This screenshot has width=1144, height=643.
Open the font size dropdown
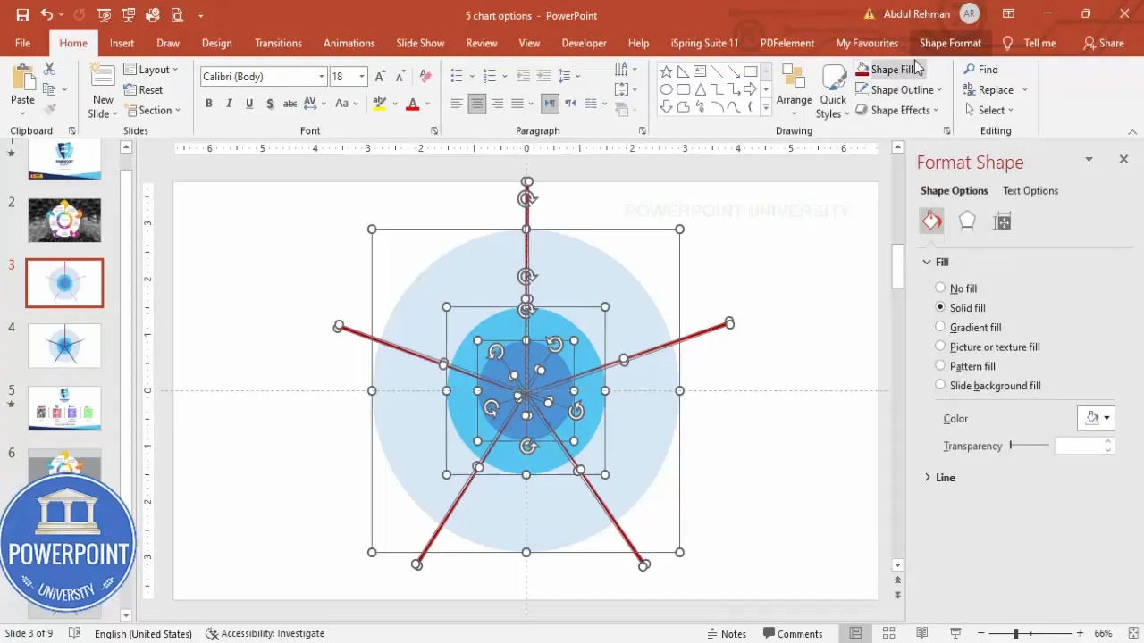coord(362,77)
